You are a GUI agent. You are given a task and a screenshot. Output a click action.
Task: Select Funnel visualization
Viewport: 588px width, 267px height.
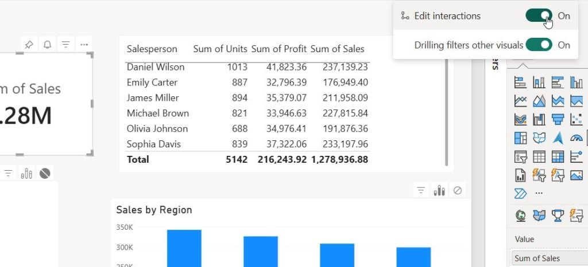pyautogui.click(x=558, y=119)
